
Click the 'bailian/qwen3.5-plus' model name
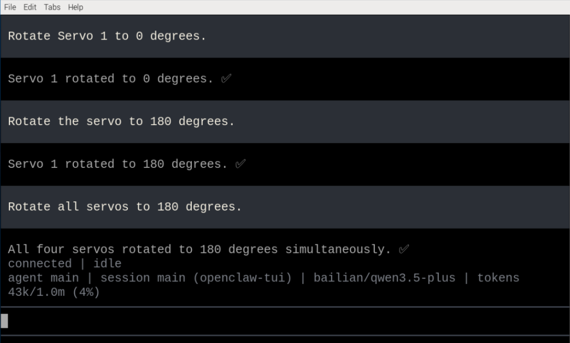click(384, 278)
